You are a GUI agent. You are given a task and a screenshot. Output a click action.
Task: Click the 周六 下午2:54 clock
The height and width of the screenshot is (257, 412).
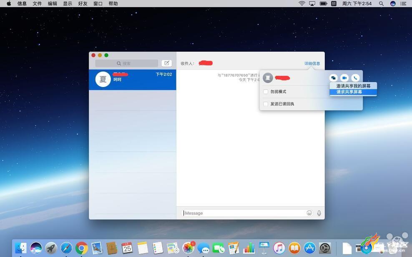[357, 3]
